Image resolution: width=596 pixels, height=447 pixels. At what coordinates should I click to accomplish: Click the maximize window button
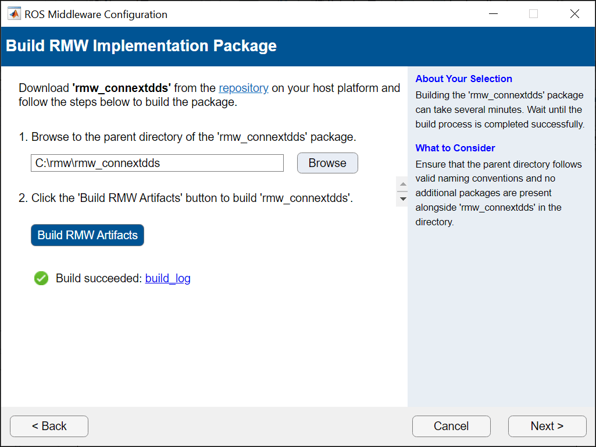coord(533,15)
